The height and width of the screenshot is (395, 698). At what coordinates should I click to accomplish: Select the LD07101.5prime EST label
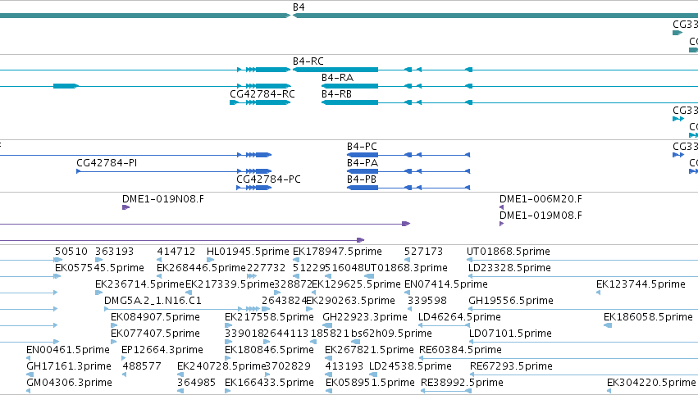[511, 334]
